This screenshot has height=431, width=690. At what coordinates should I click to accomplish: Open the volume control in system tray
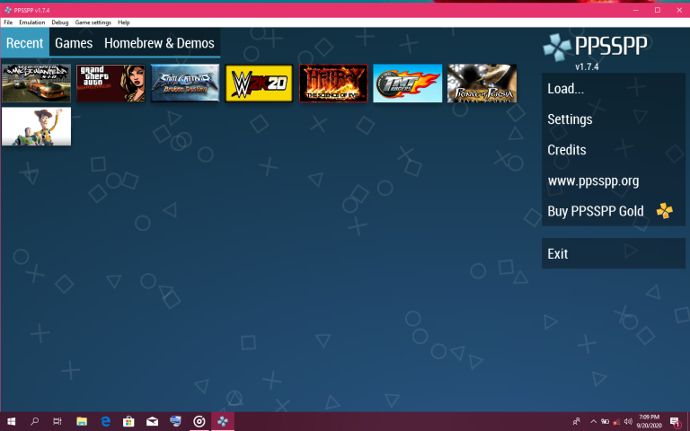(x=628, y=422)
